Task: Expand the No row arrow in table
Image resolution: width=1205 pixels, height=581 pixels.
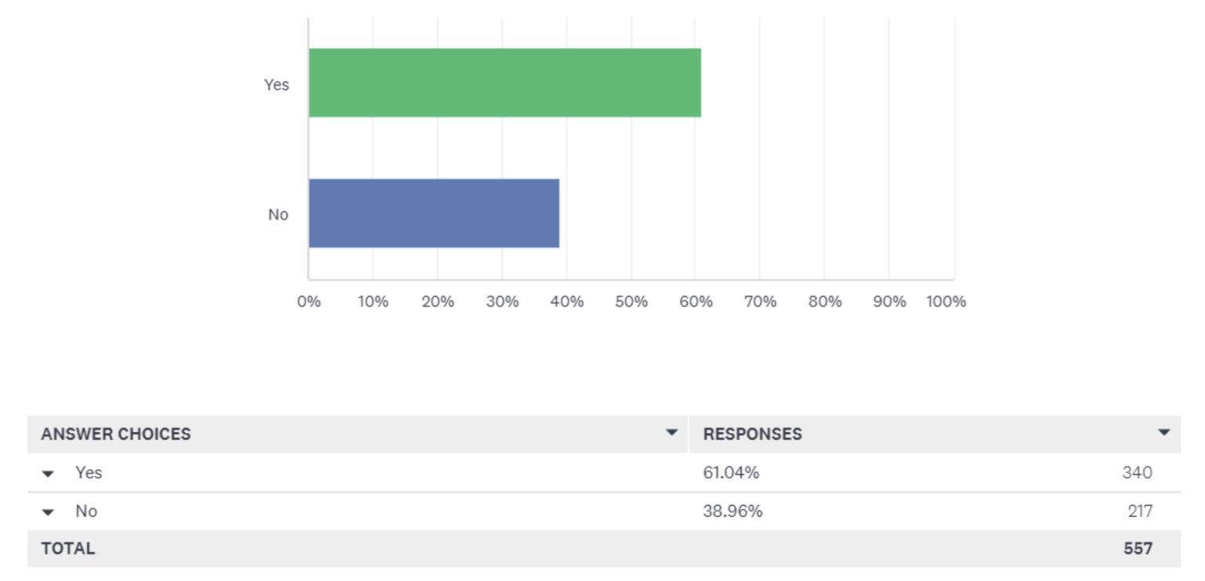Action: (49, 512)
